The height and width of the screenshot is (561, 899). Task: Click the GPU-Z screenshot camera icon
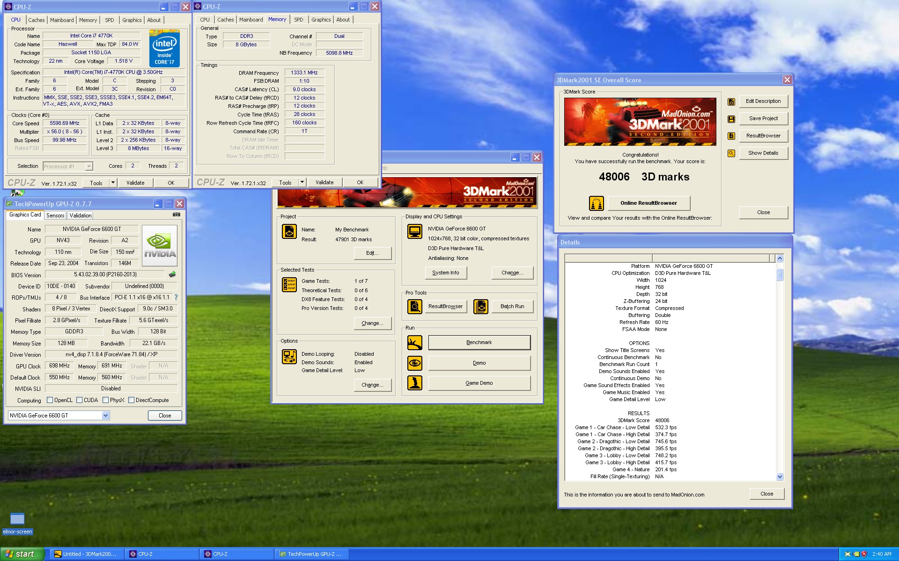point(176,215)
